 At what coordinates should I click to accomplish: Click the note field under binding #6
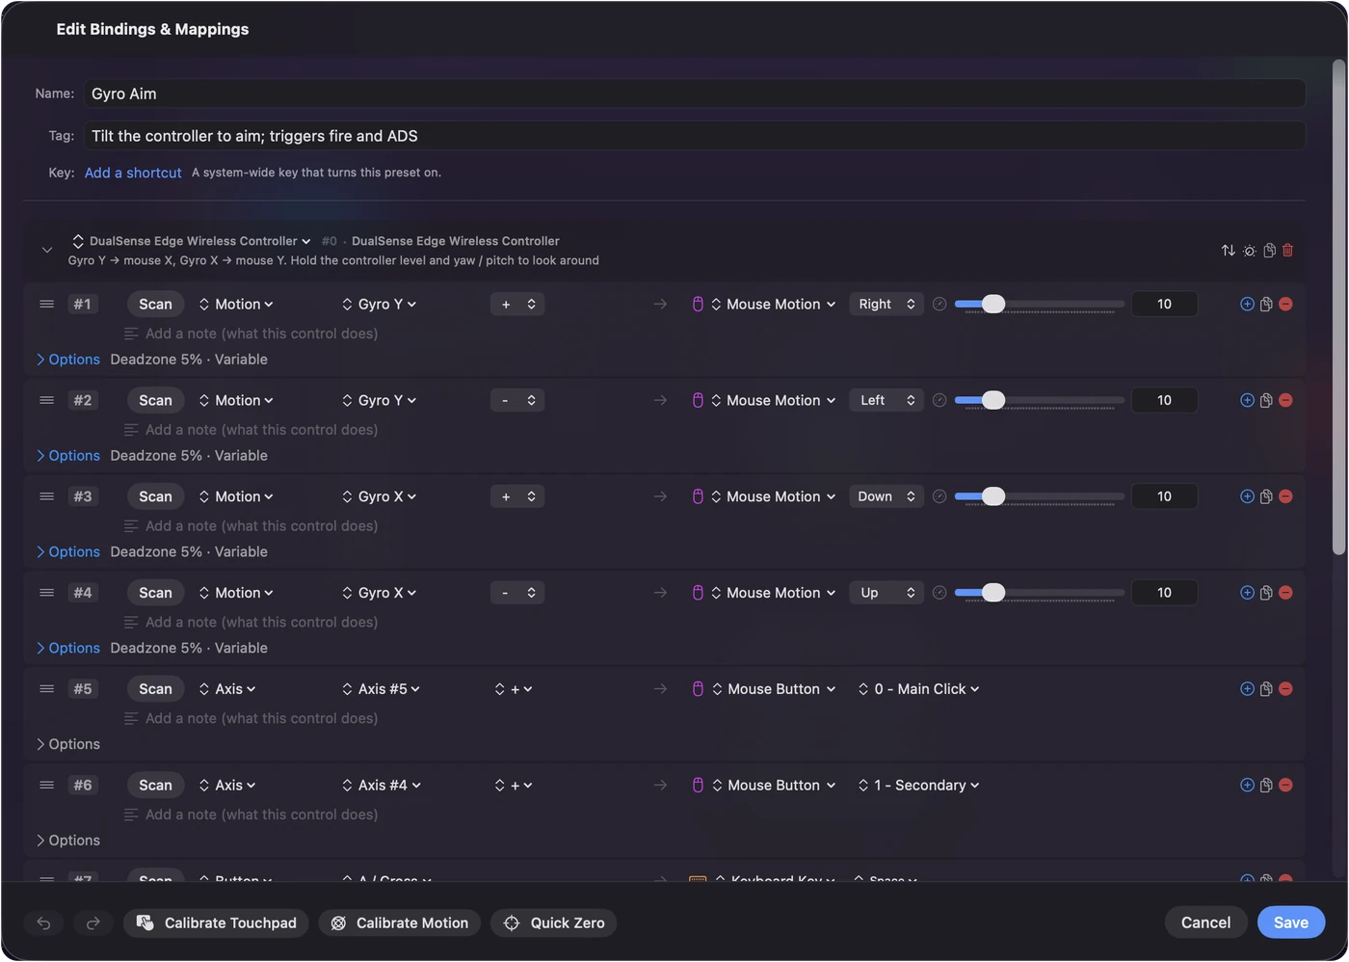(x=261, y=815)
